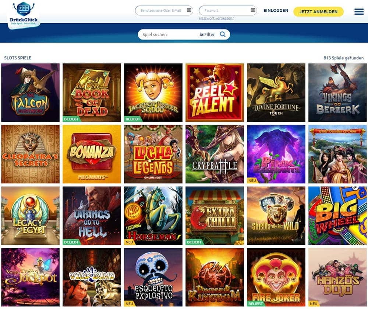Click the DrückGlück logo

coord(24,15)
